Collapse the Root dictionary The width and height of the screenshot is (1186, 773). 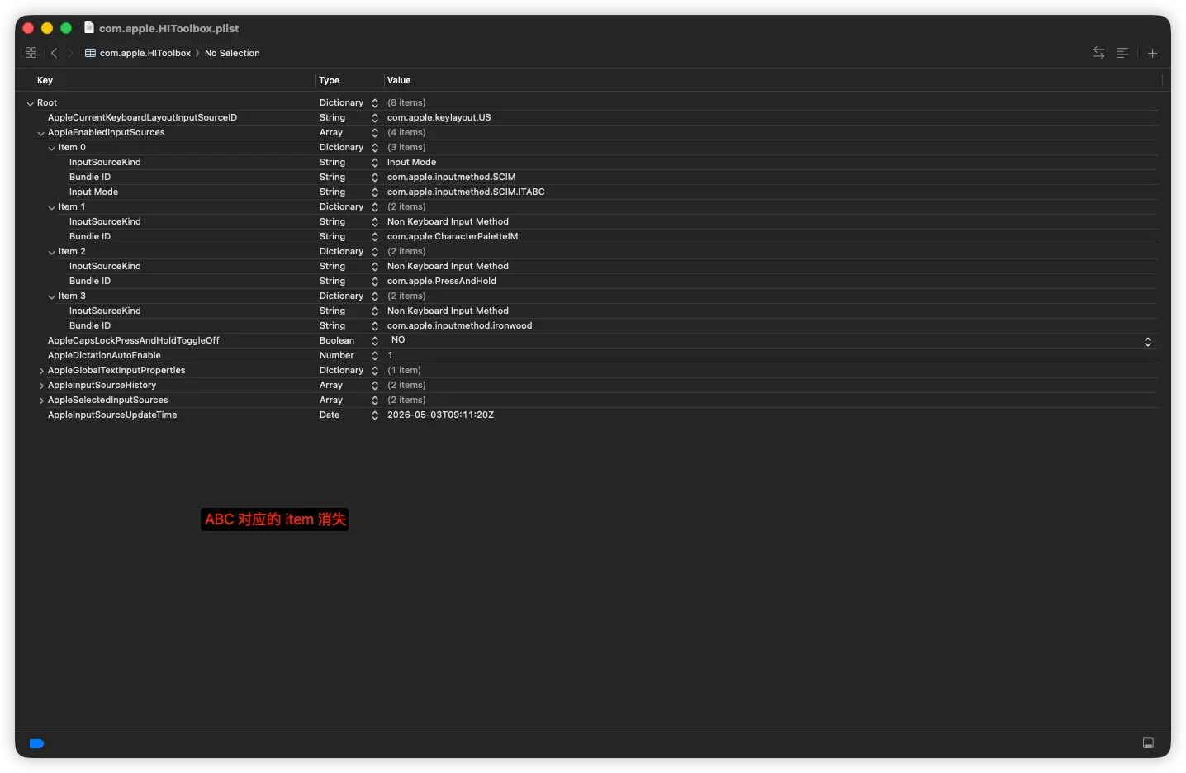[x=31, y=103]
